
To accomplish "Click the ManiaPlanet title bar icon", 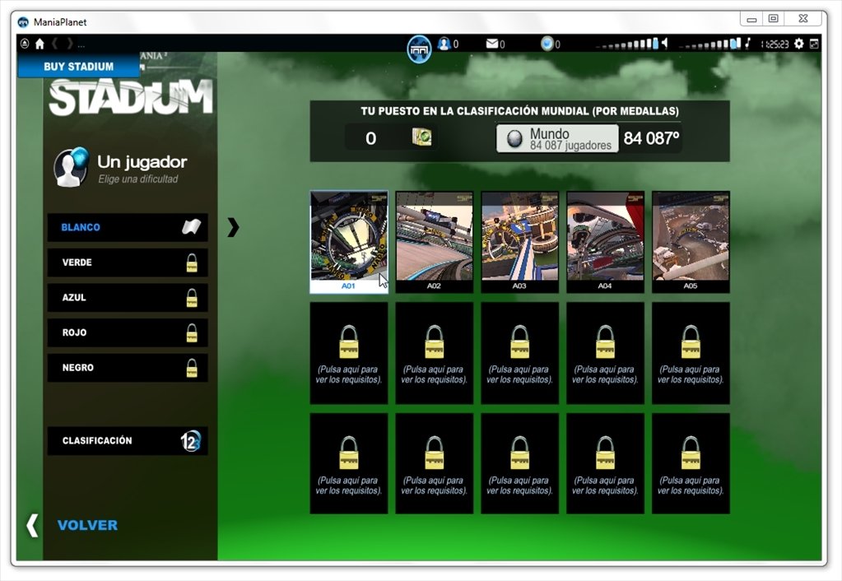I will [x=23, y=22].
